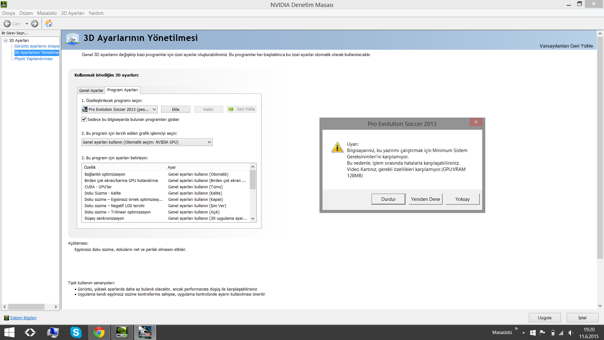Toggle 'Sadece bu bilgisayarda bulunan programları göster' checkbox
Viewport: 604px width, 340px height.
pos(84,119)
